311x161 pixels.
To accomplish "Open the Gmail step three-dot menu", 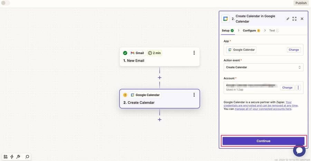I will [194, 53].
